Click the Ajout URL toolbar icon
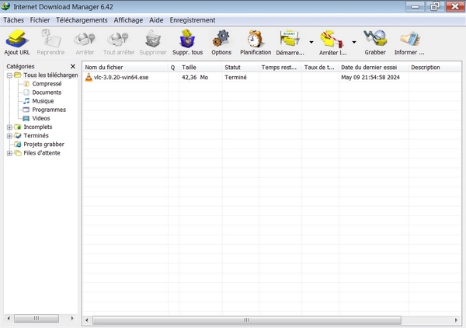Image resolution: width=466 pixels, height=328 pixels. 17,39
